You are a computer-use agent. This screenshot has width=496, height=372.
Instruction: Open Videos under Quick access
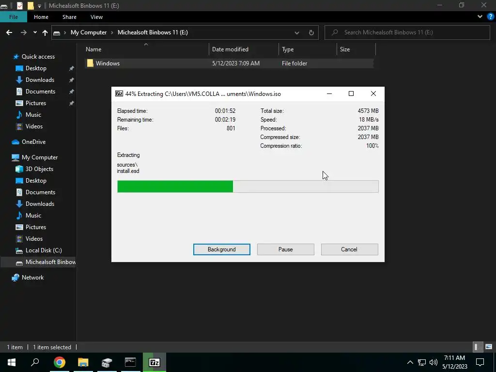click(34, 126)
